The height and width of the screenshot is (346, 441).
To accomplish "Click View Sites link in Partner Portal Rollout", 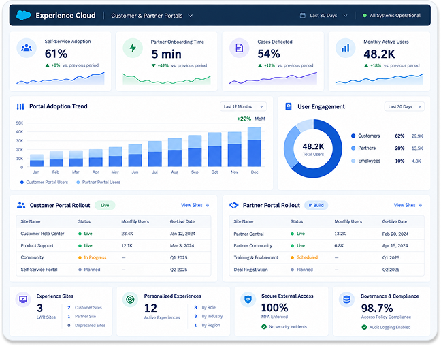I will [x=408, y=205].
